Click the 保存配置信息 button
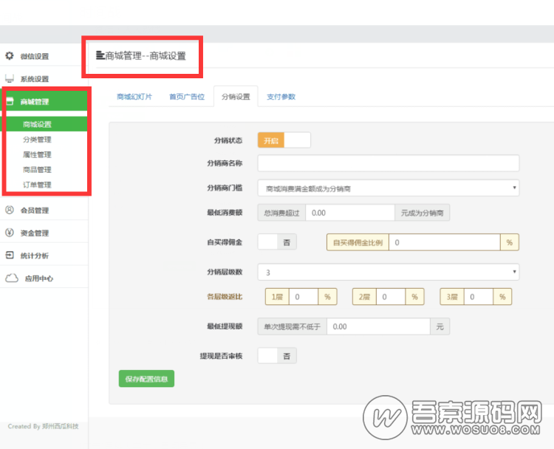The height and width of the screenshot is (449, 554). tap(146, 379)
